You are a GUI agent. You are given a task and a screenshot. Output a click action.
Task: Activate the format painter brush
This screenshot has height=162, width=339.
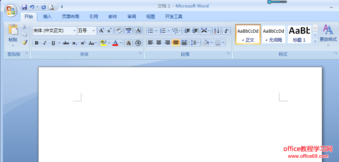pyautogui.click(x=24, y=42)
